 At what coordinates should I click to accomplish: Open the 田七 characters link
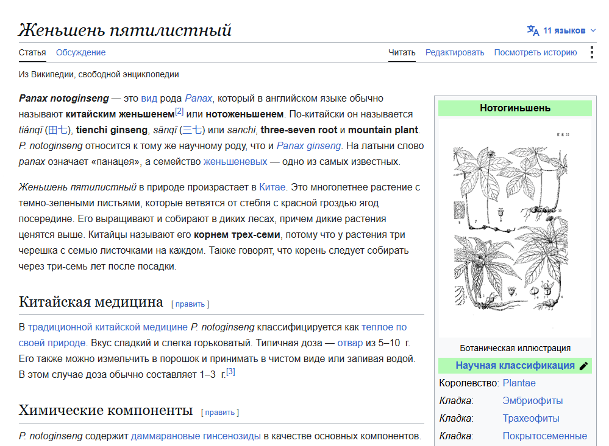58,130
